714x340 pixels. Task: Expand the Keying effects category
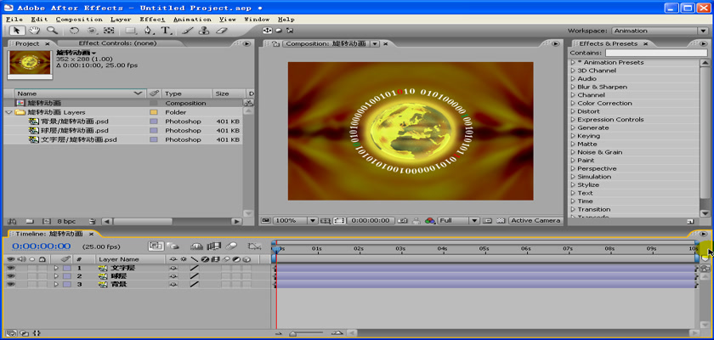573,136
